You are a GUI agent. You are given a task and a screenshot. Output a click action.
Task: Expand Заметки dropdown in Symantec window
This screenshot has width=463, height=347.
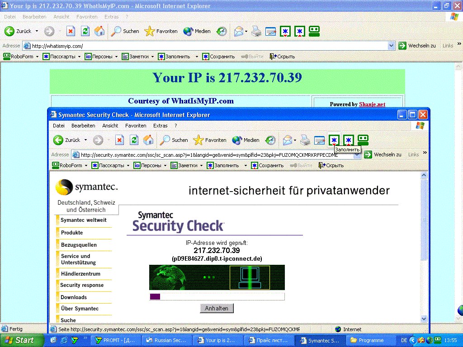[x=201, y=165]
